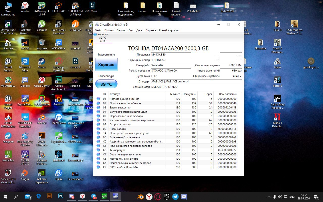
Task: Click the Windows Start button
Action: [x=5, y=196]
